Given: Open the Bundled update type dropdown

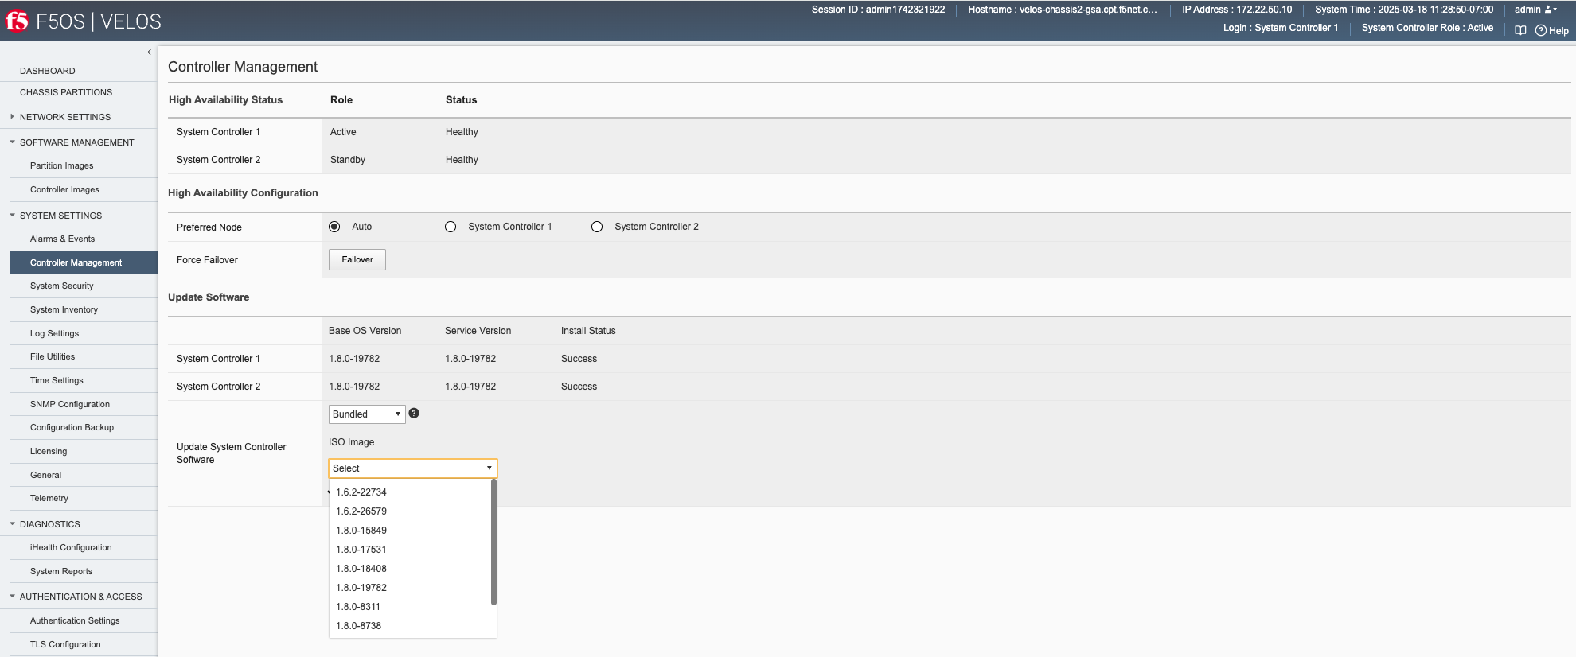Looking at the screenshot, I should (367, 414).
